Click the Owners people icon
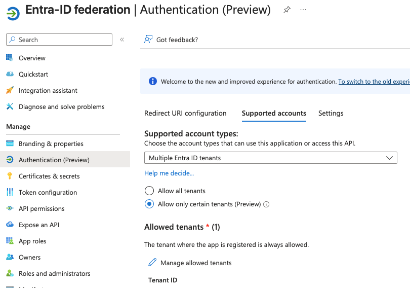 10,257
